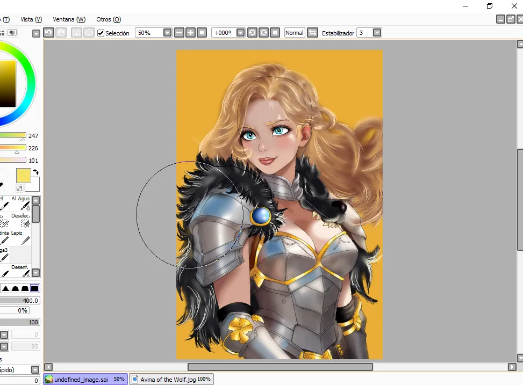Viewport: 523px width, 385px height.
Task: Click the deselect icon in the toolbar
Action: 76,33
